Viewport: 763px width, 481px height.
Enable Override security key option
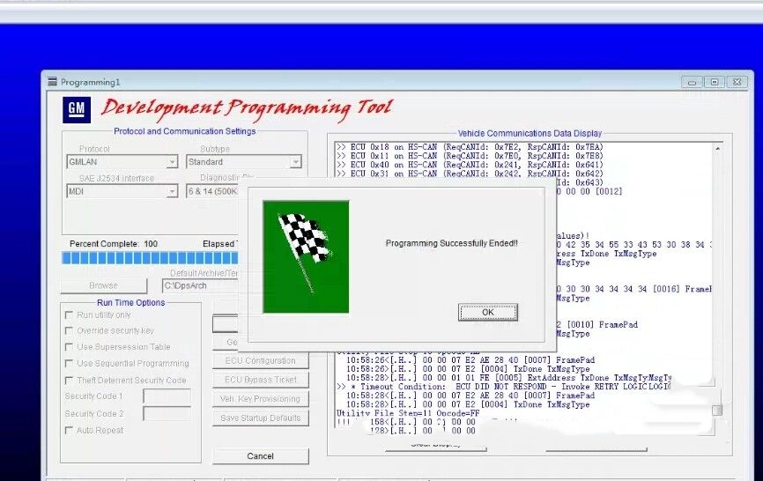coord(69,330)
